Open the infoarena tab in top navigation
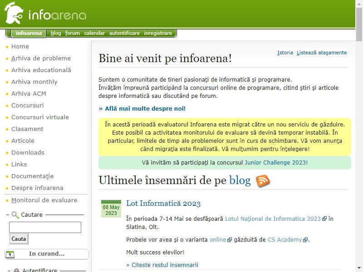The width and height of the screenshot is (363, 272). click(x=29, y=33)
